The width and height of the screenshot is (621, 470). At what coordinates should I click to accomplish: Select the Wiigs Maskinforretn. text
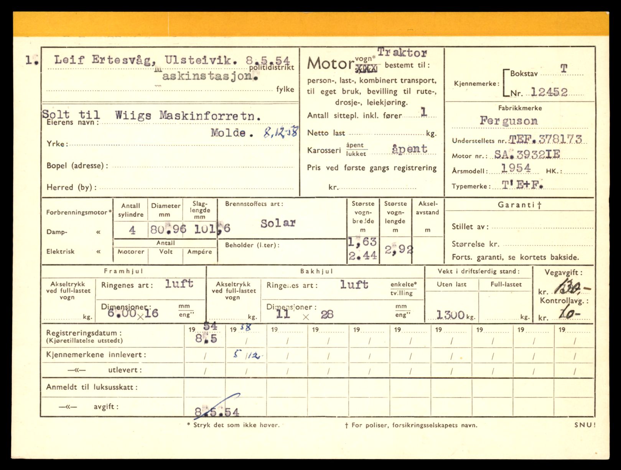click(188, 115)
